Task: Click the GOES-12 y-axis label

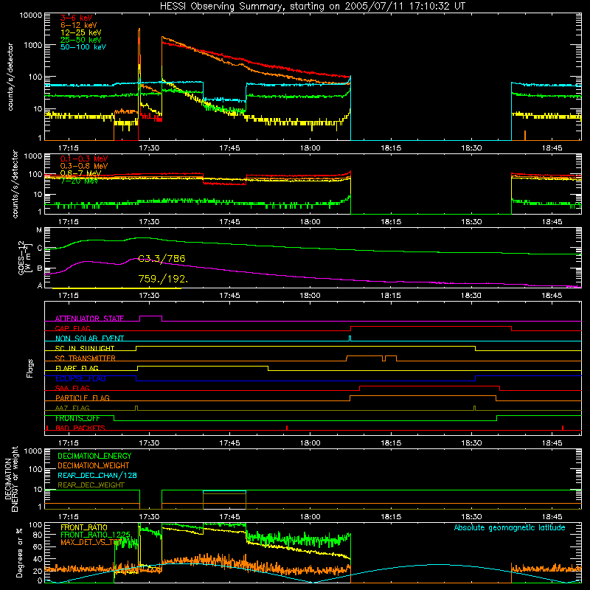Action: (25, 257)
